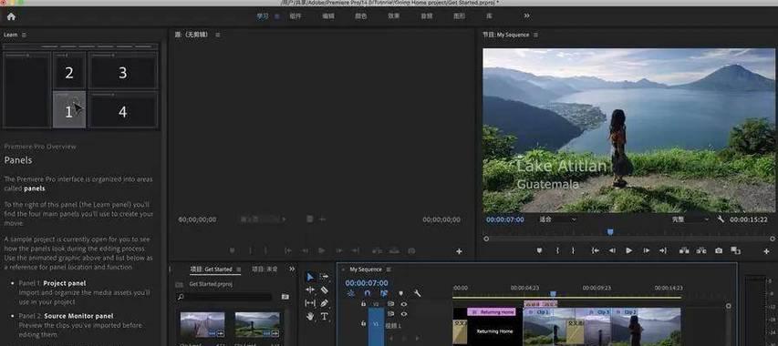Open timeline display settings wrench

(x=418, y=293)
